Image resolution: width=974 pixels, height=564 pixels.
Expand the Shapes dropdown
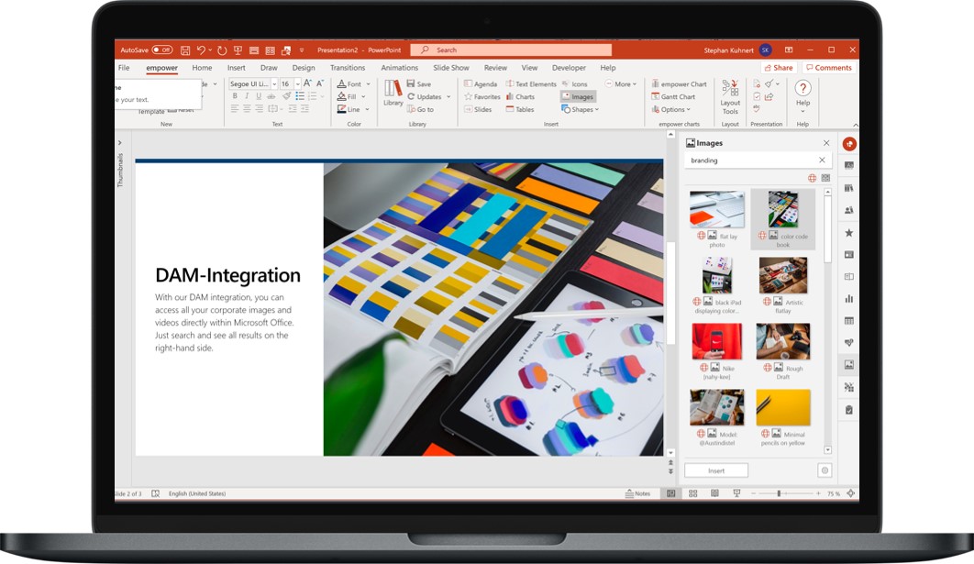(x=583, y=109)
